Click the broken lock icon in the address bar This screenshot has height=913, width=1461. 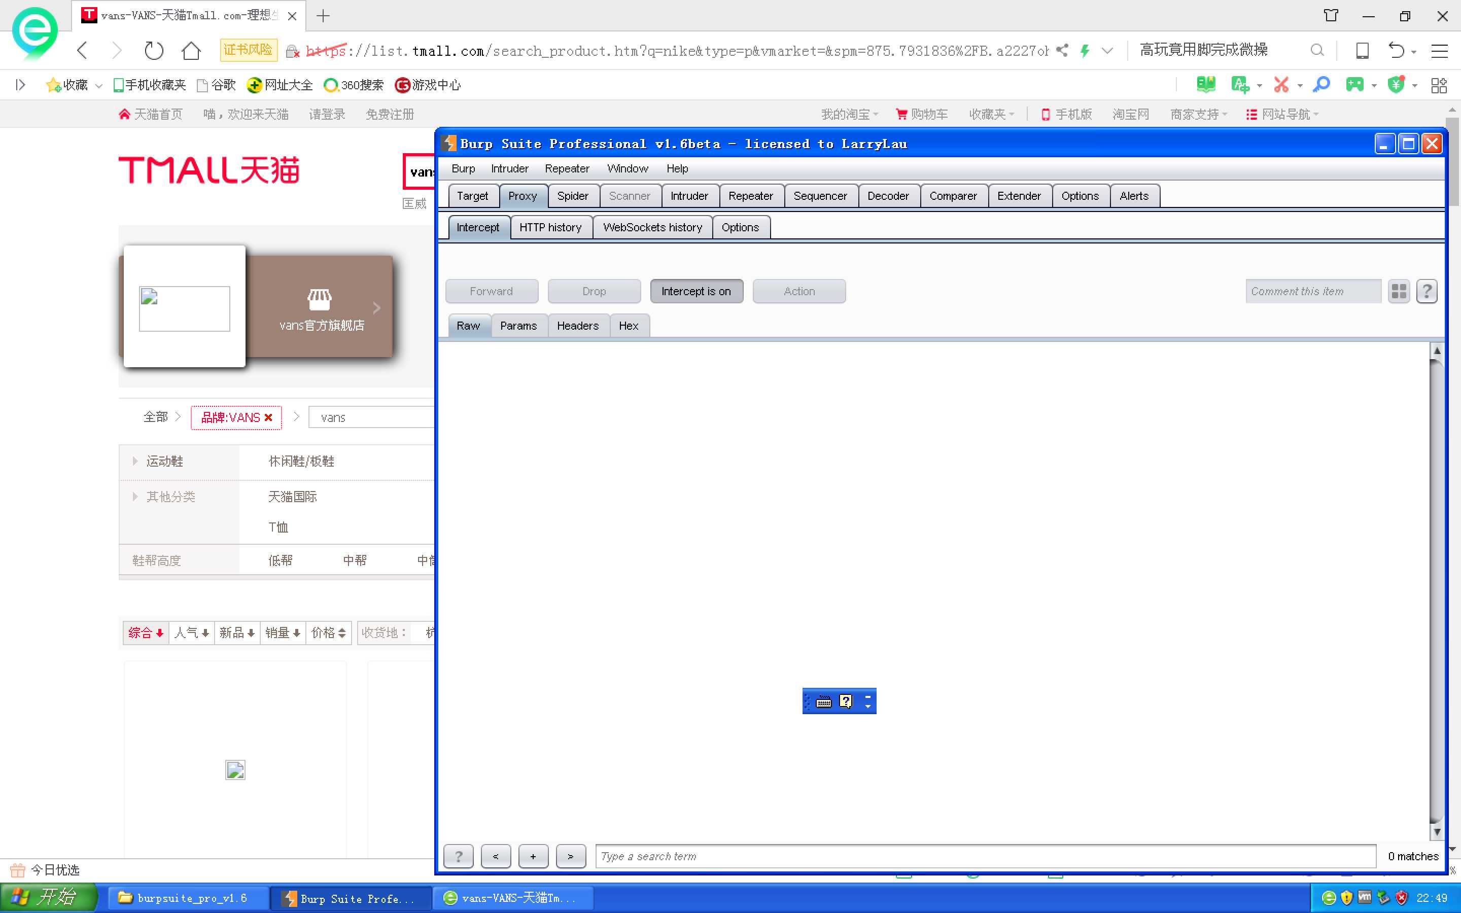click(x=292, y=51)
